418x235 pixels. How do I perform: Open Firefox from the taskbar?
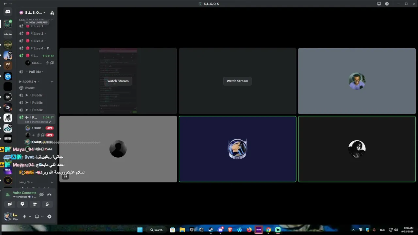point(249,230)
